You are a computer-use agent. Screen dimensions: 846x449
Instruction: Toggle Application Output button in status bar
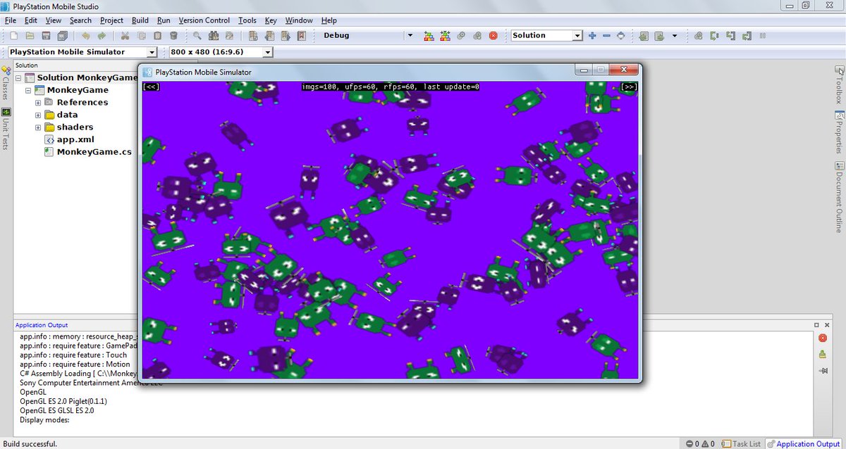point(804,443)
